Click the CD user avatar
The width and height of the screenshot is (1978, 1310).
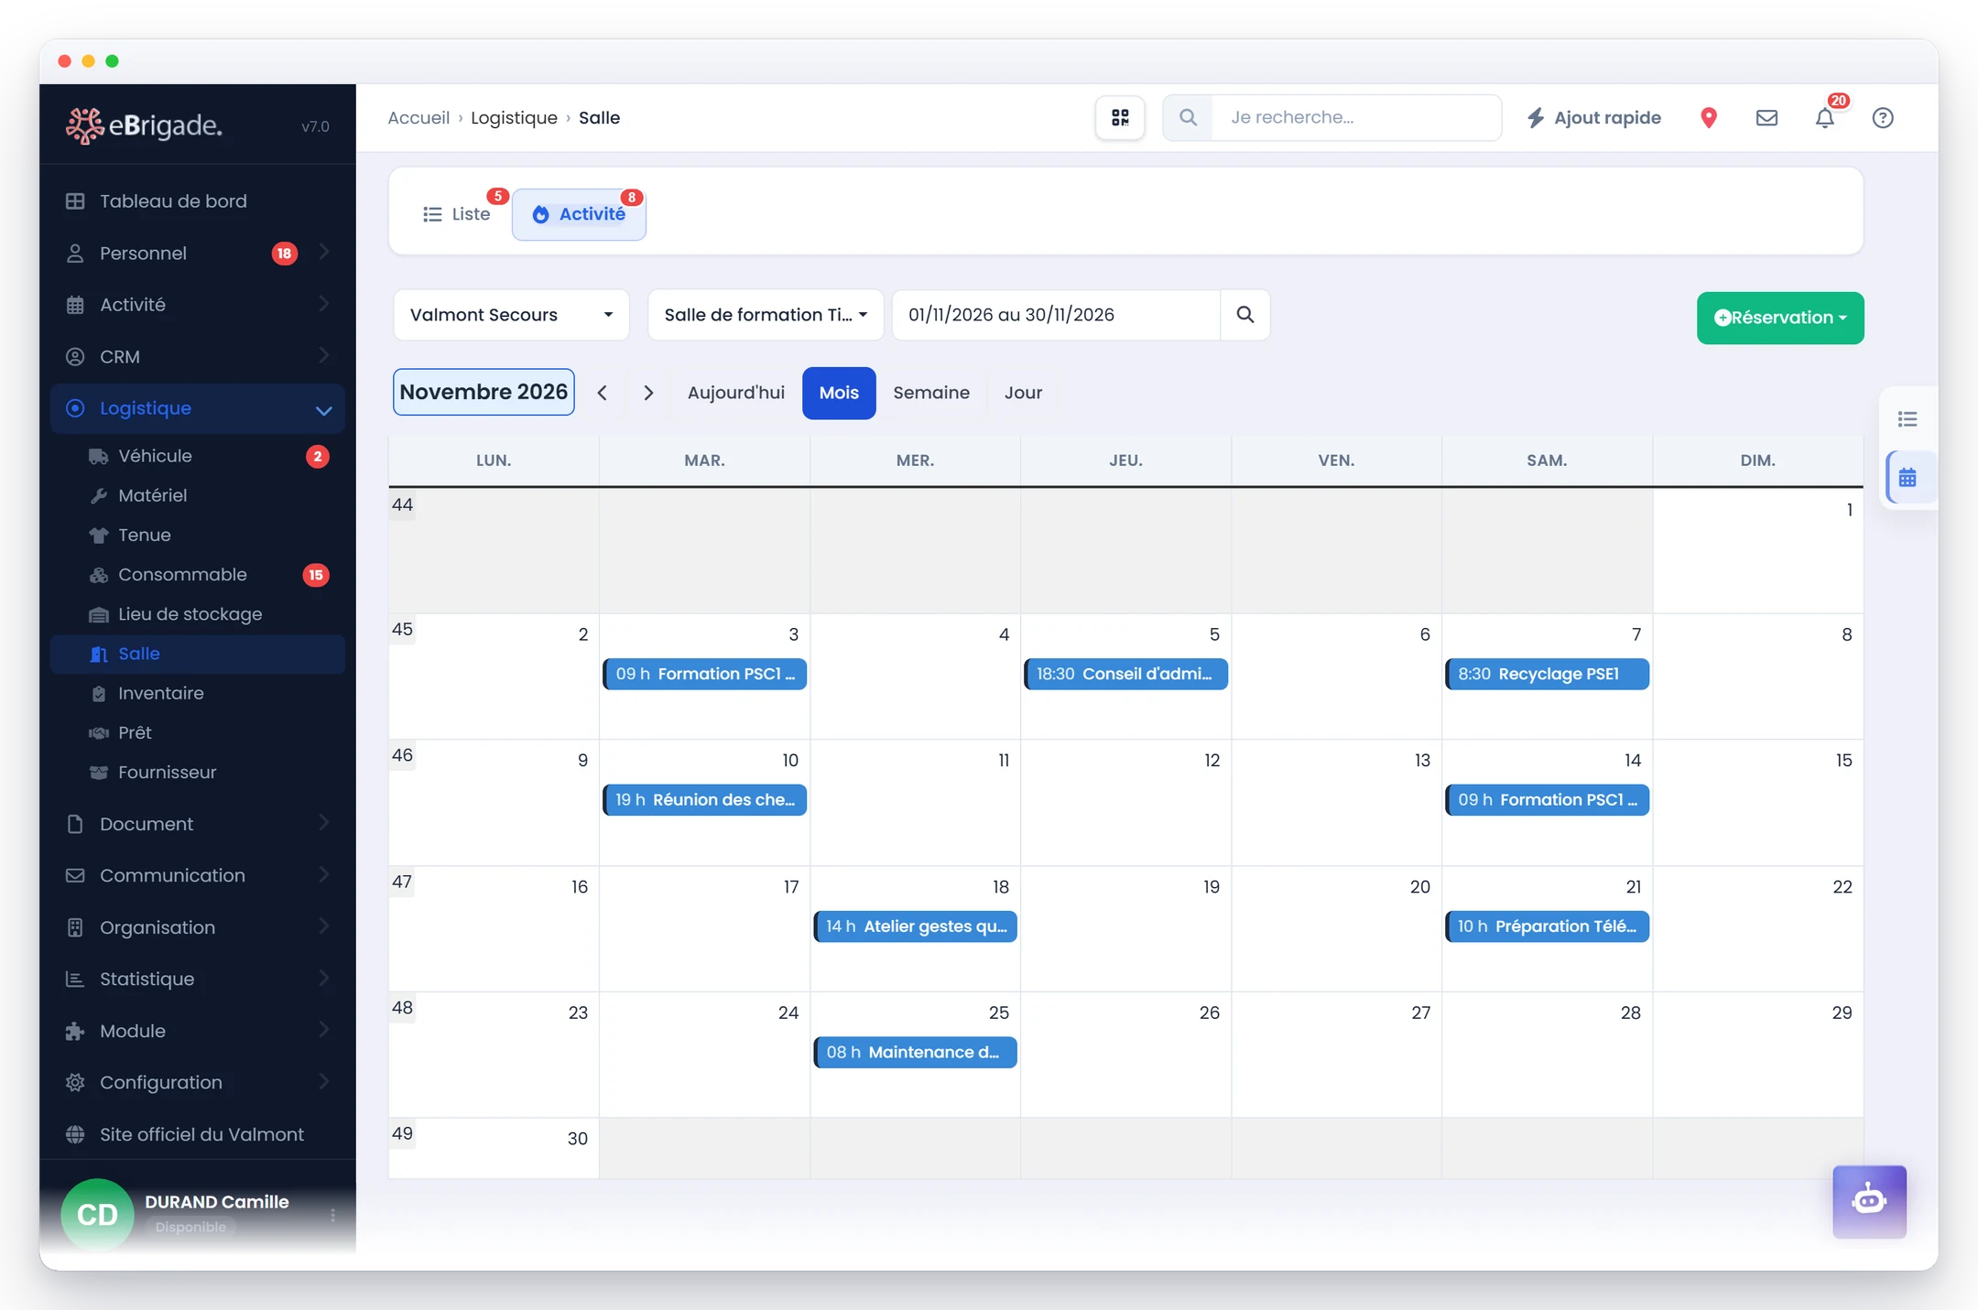97,1215
